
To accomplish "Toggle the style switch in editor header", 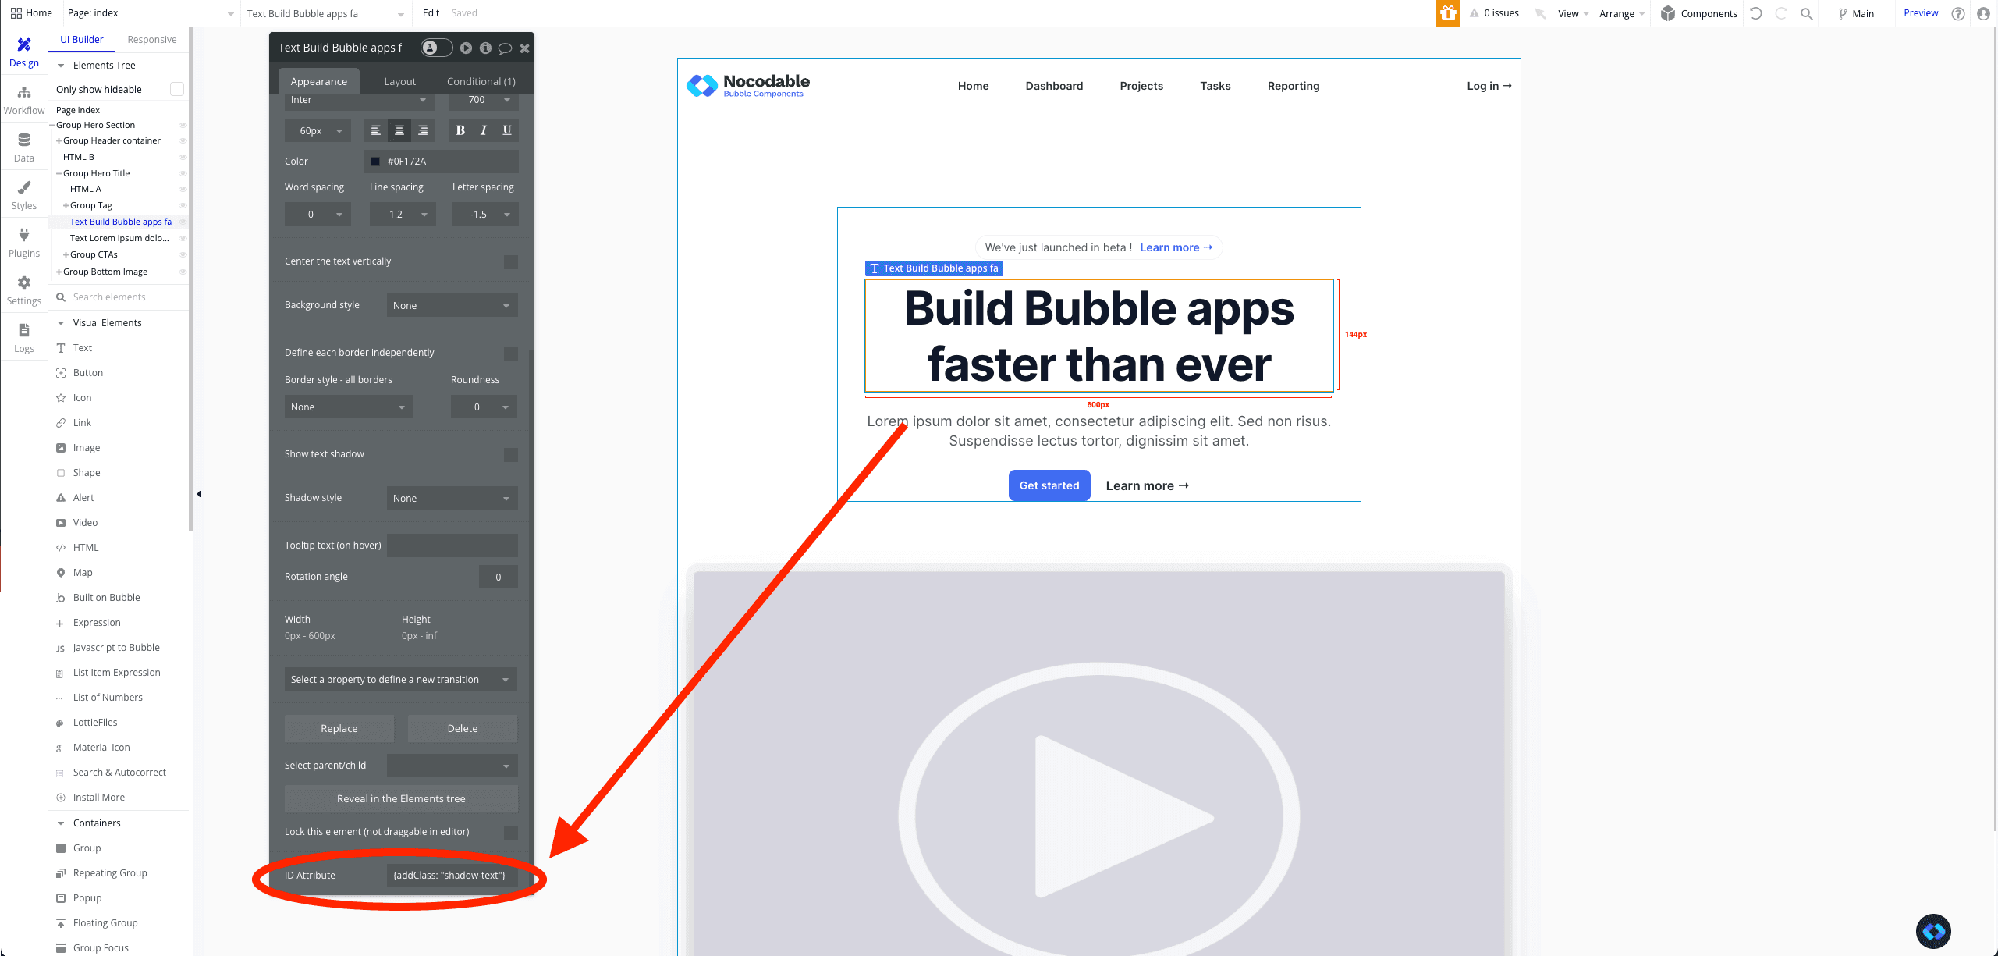I will click(437, 48).
